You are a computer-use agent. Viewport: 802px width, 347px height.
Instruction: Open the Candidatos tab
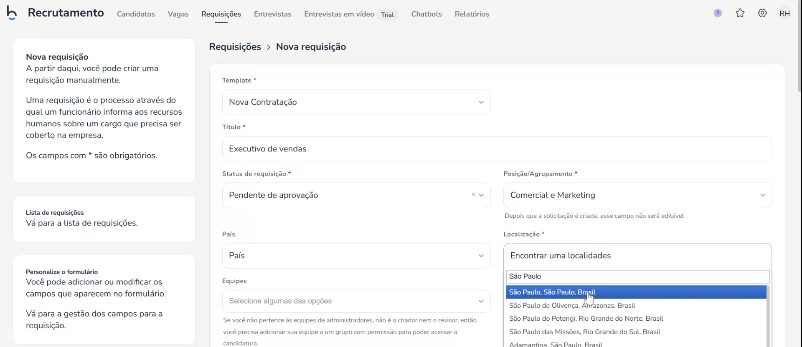click(x=136, y=14)
